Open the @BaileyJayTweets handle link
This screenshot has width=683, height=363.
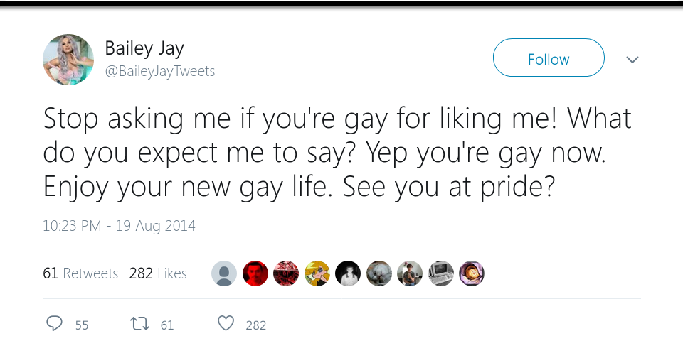click(x=159, y=71)
